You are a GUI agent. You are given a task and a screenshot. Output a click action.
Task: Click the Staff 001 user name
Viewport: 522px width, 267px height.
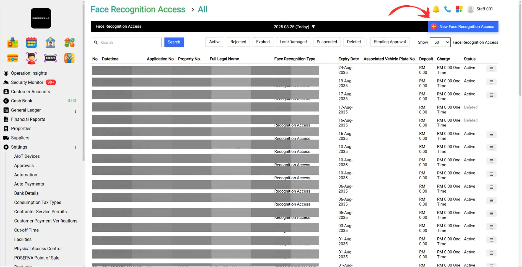coord(484,9)
